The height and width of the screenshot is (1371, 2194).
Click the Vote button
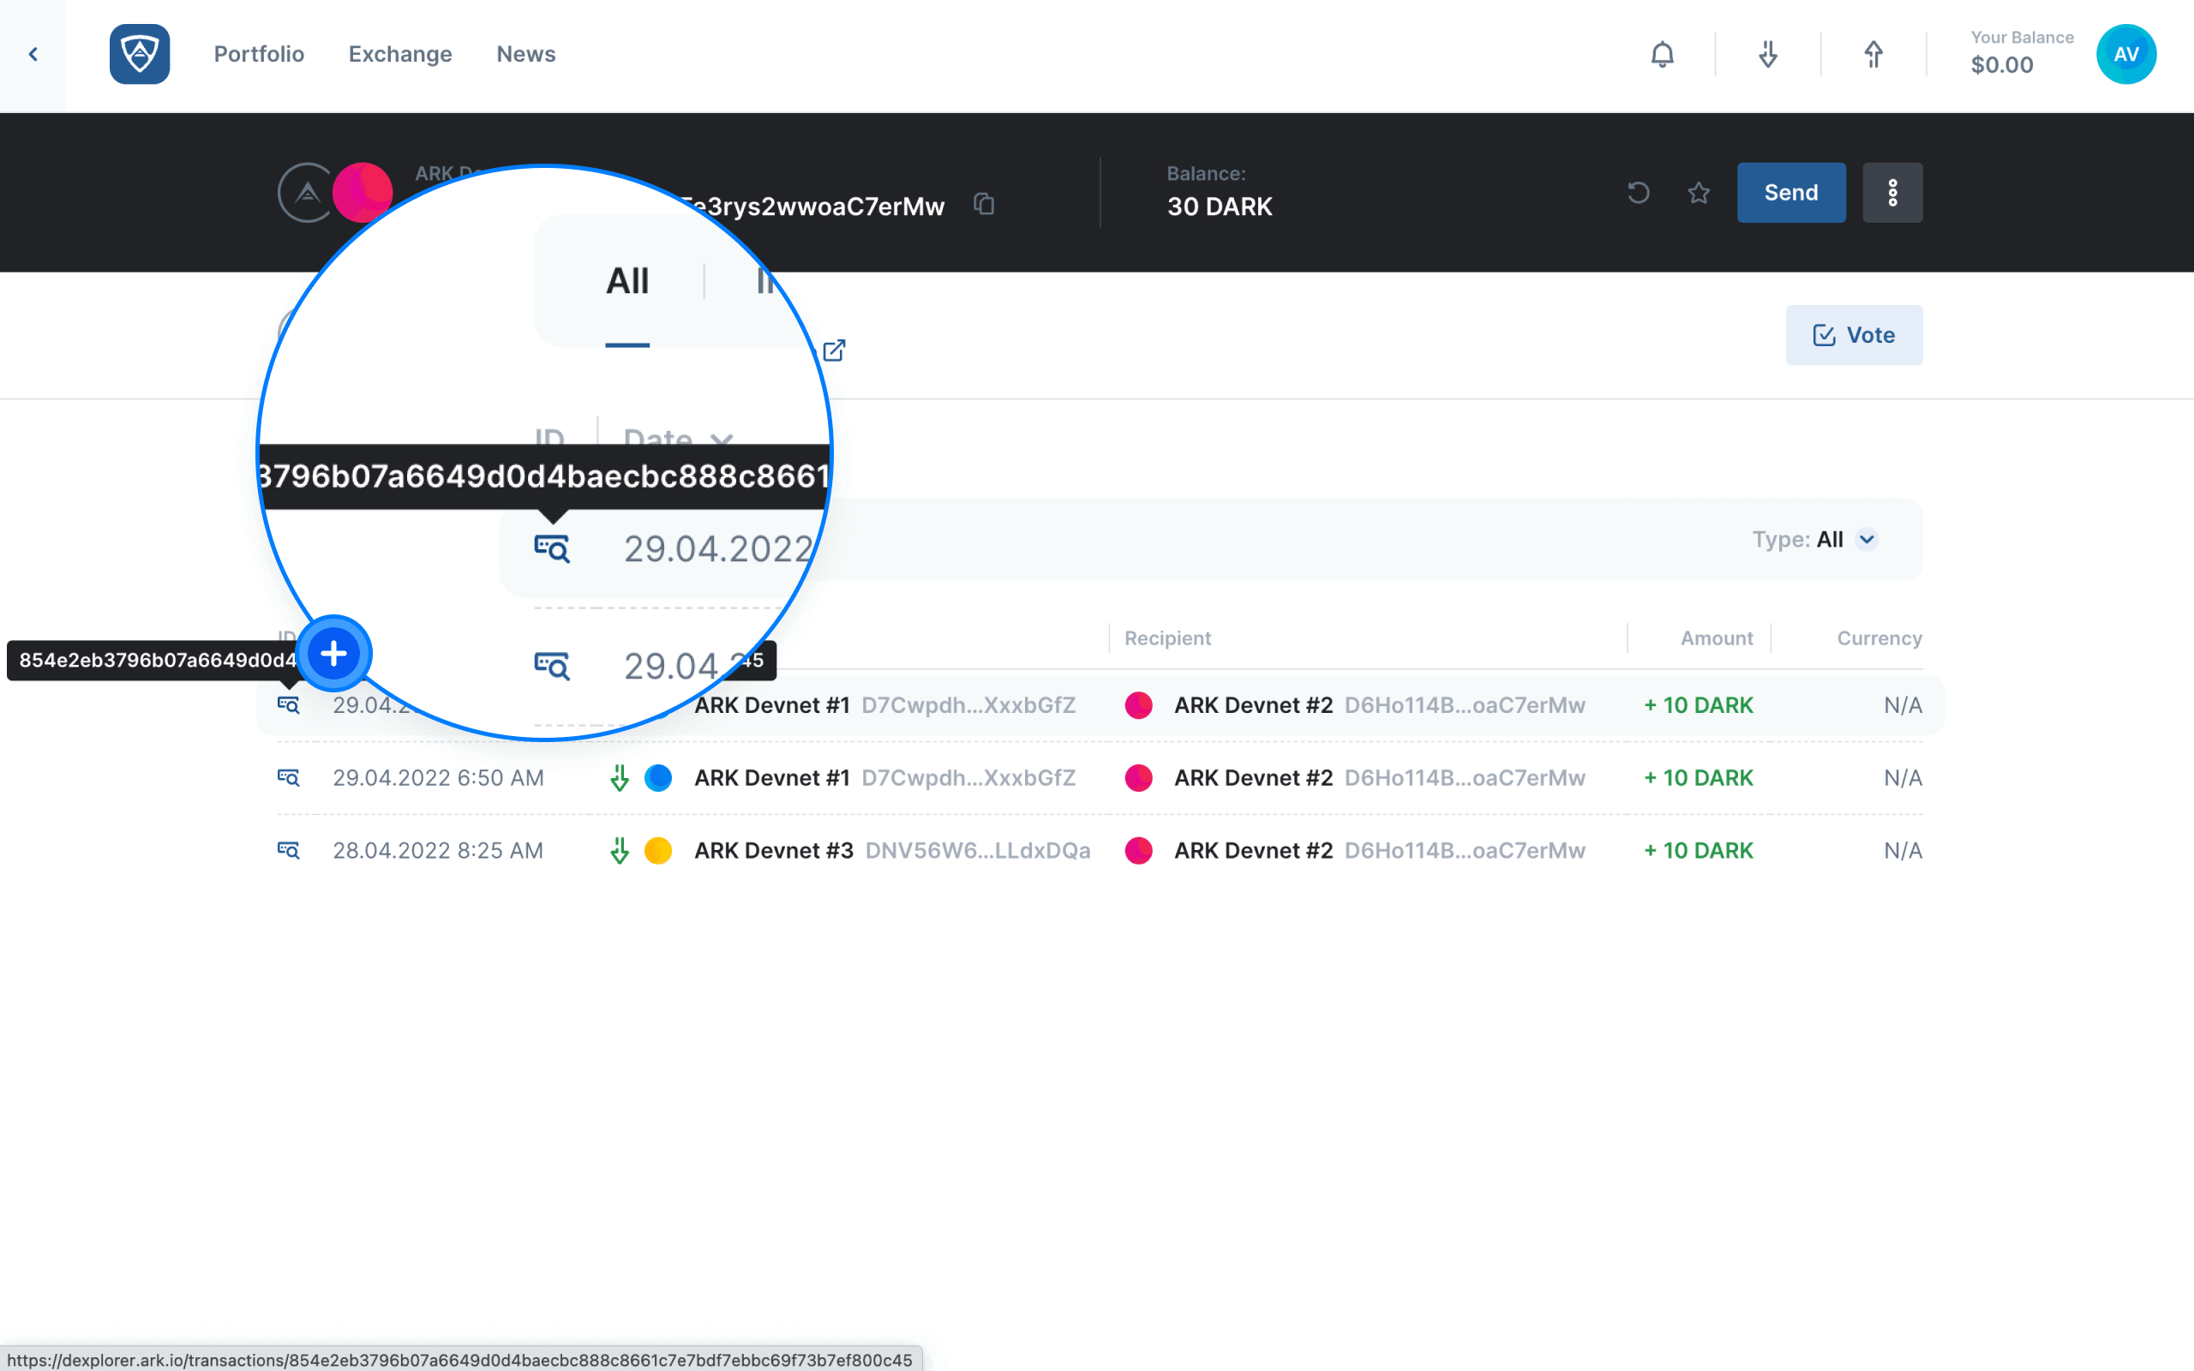1854,334
